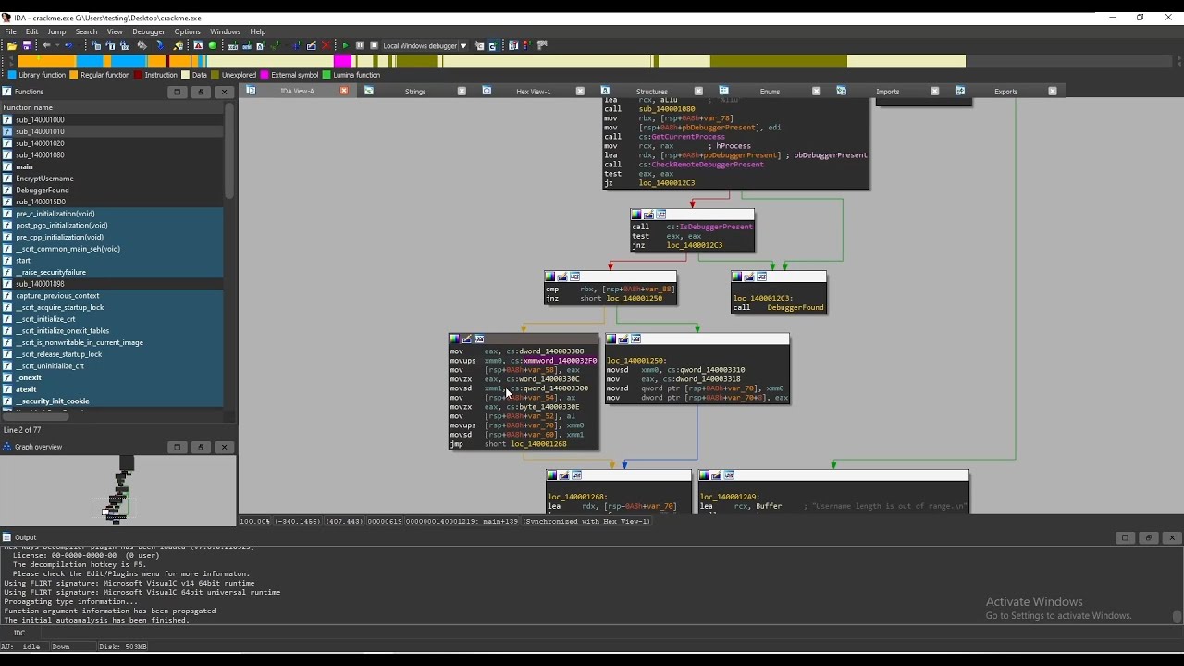Click the IDA View-A tab icon
Image resolution: width=1184 pixels, height=666 pixels.
(251, 91)
